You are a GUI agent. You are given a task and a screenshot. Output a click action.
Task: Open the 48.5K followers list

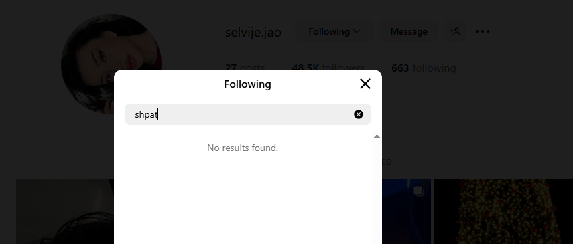coord(328,68)
